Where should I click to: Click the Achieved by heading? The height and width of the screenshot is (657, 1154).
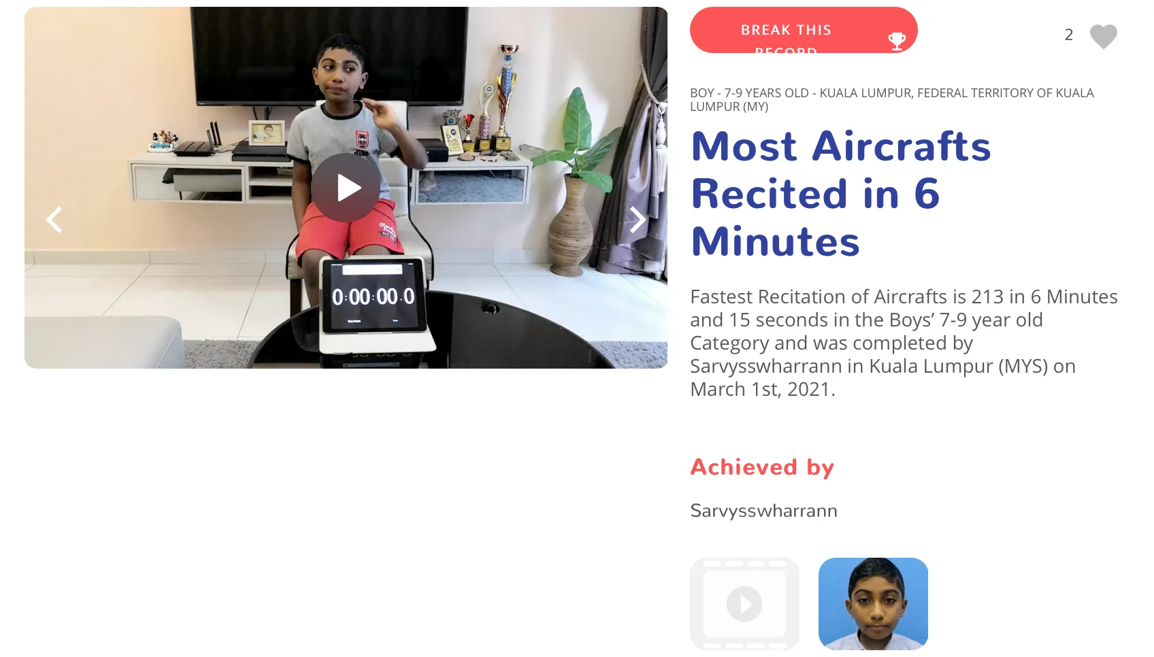coord(762,467)
